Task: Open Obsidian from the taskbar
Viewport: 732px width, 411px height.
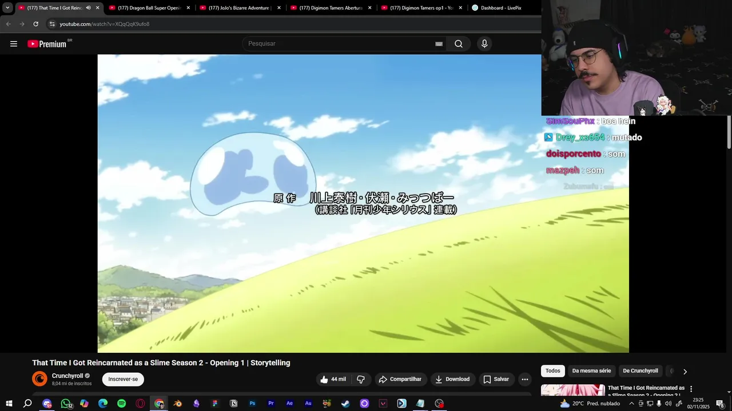Action: [197, 404]
